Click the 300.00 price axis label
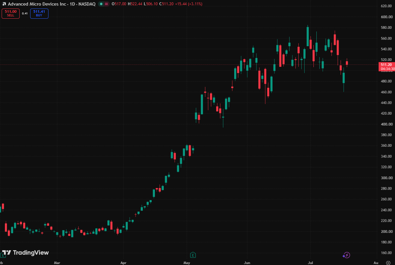Image resolution: width=395 pixels, height=265 pixels. pos(387,178)
